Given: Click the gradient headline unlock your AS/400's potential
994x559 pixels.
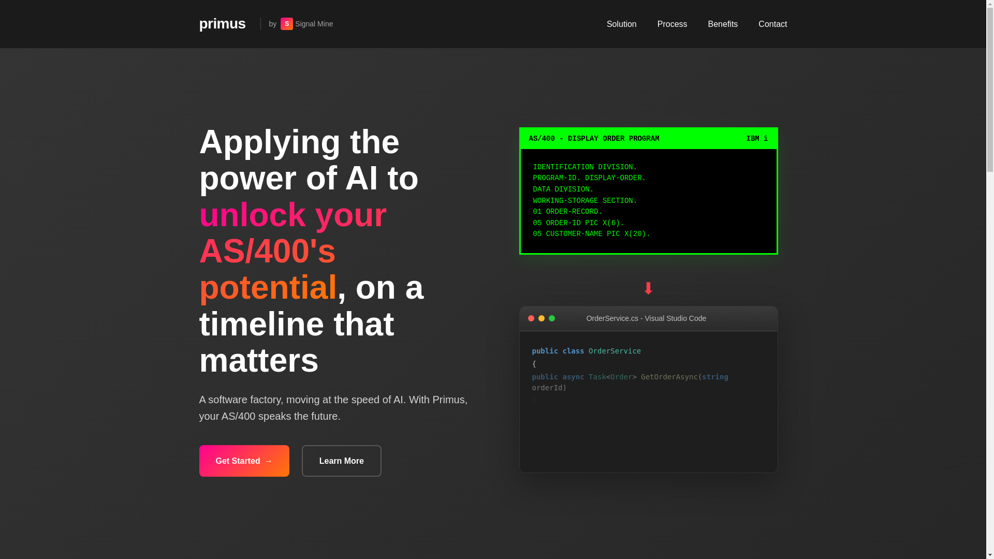Looking at the screenshot, I should click(293, 251).
